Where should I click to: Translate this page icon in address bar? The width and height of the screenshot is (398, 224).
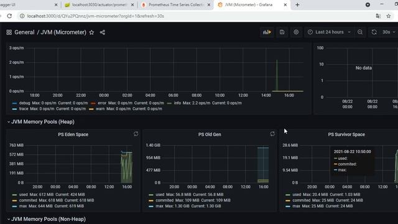(378, 16)
